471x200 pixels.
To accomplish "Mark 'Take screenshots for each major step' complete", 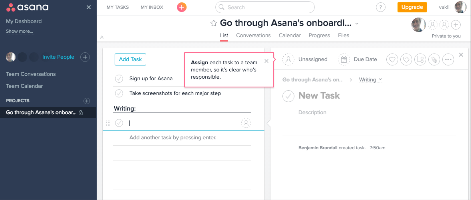I will point(119,93).
